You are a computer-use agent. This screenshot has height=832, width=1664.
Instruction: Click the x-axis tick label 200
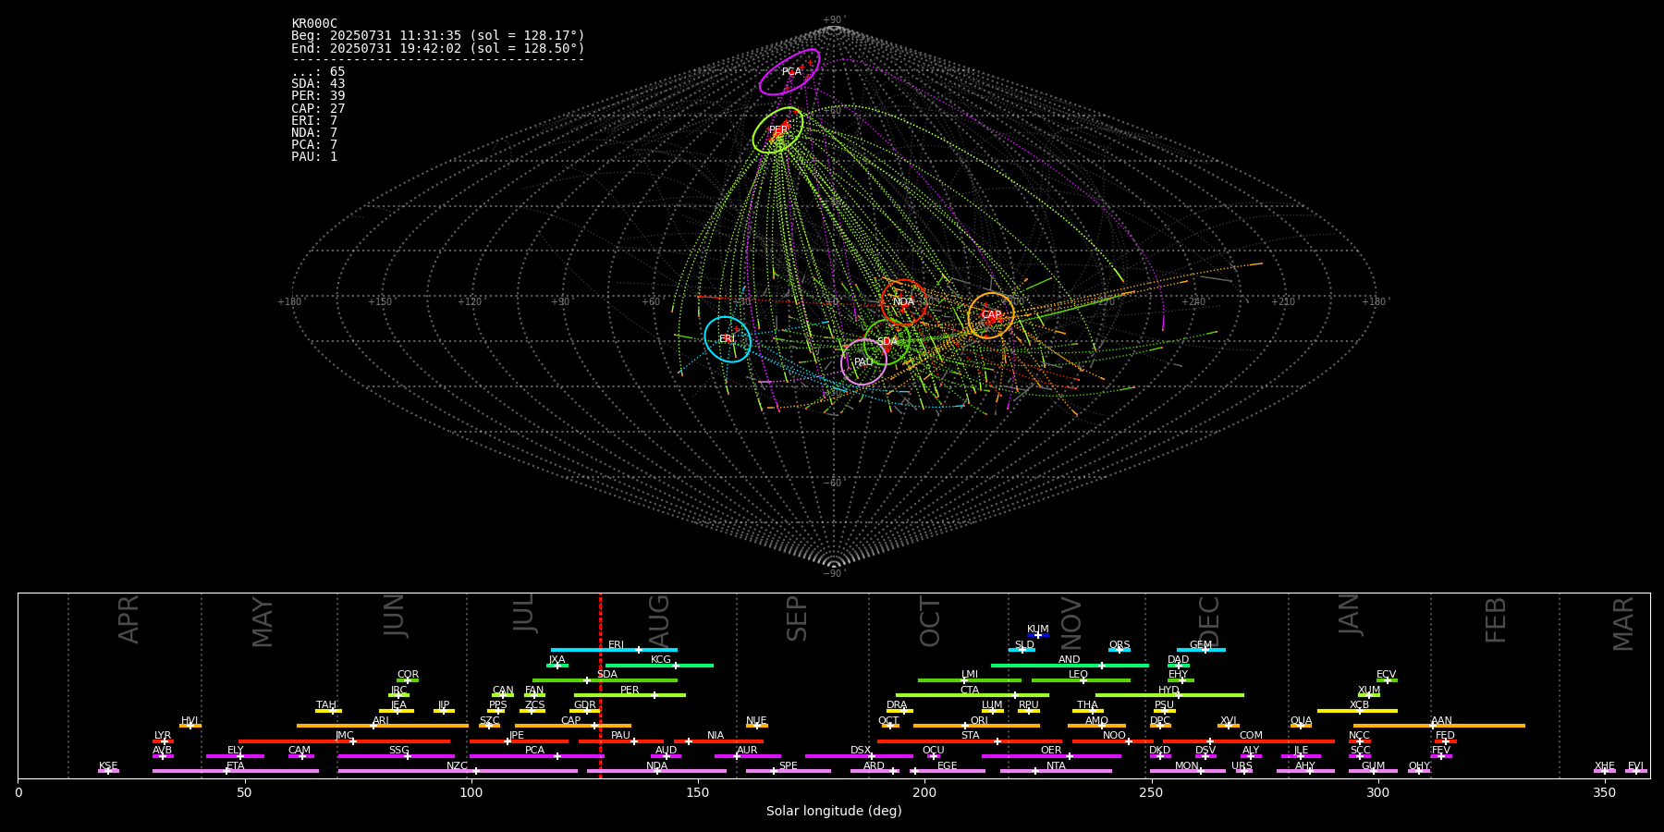pos(924,792)
